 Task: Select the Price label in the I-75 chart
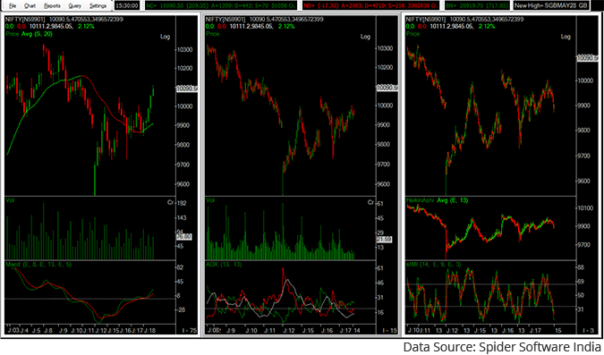click(13, 34)
